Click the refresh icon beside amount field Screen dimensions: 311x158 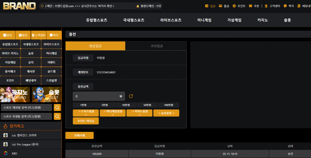click(131, 96)
